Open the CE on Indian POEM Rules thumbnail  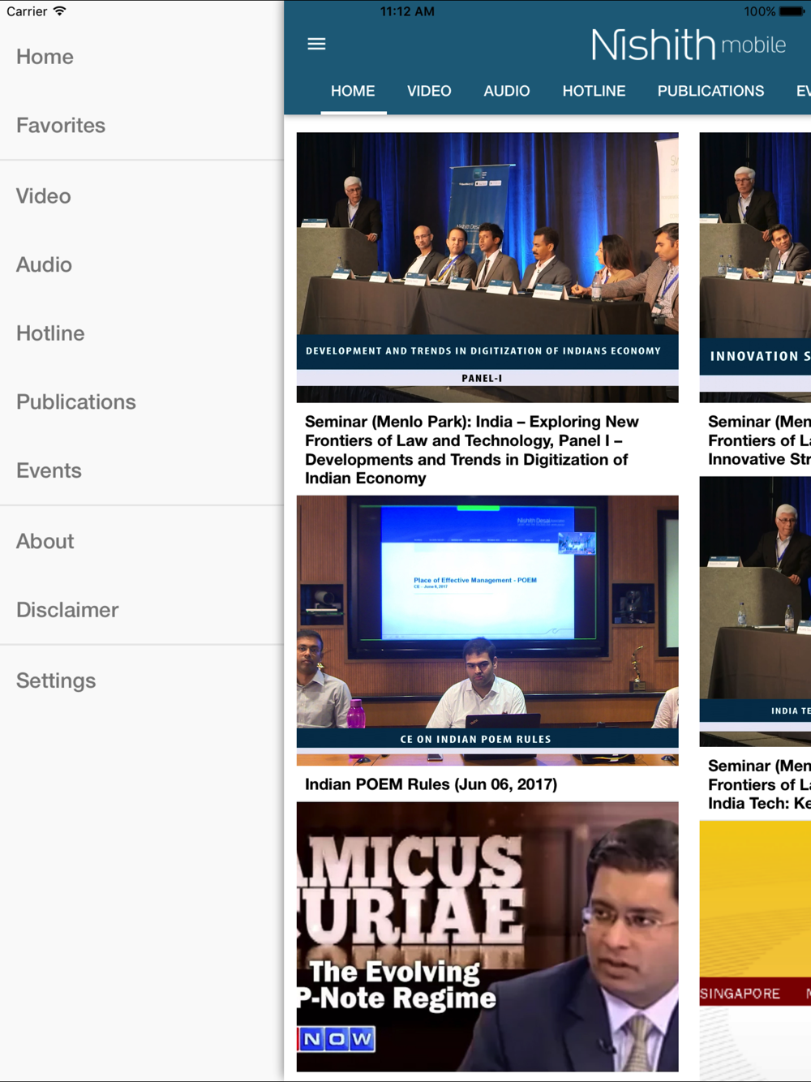tap(487, 630)
